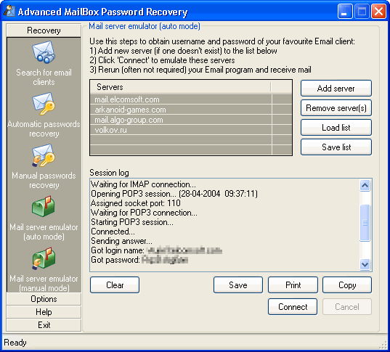
Task: Click the Save list button
Action: 336,147
